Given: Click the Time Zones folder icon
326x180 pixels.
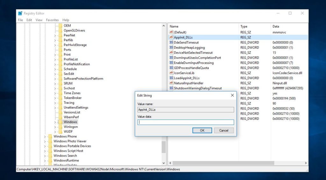Looking at the screenshot, I should click(60, 93).
